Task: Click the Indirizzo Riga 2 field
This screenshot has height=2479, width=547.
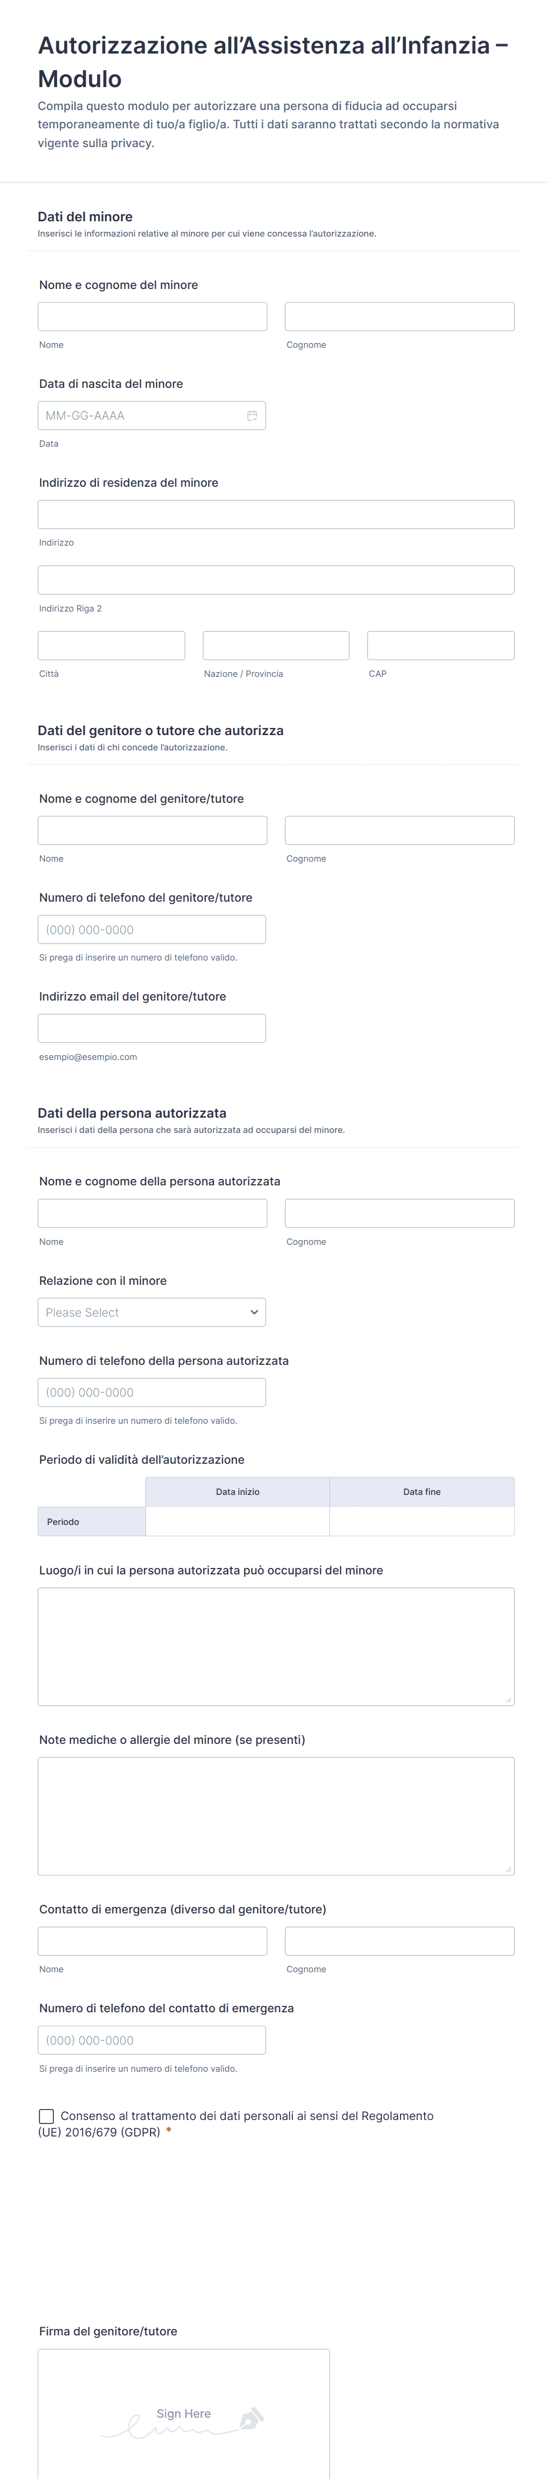Action: pos(276,580)
